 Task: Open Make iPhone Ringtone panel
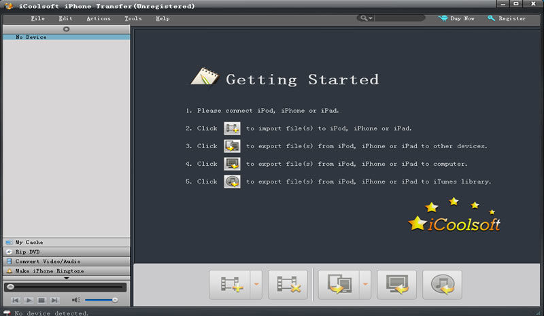tap(66, 271)
